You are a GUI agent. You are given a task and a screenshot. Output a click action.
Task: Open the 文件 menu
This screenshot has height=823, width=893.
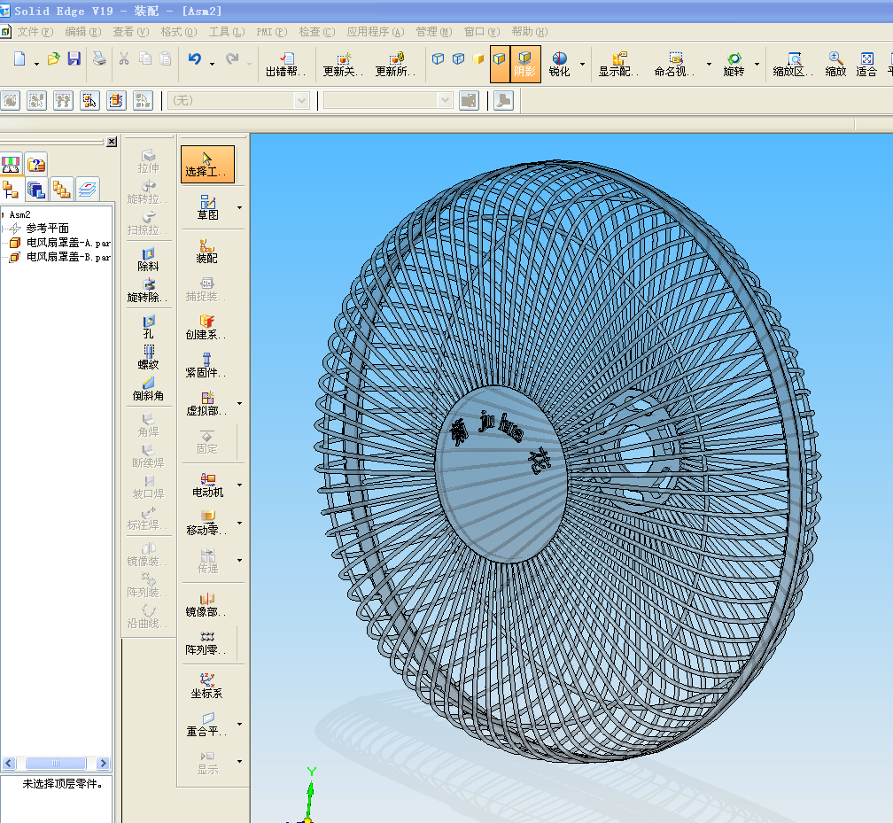(35, 32)
